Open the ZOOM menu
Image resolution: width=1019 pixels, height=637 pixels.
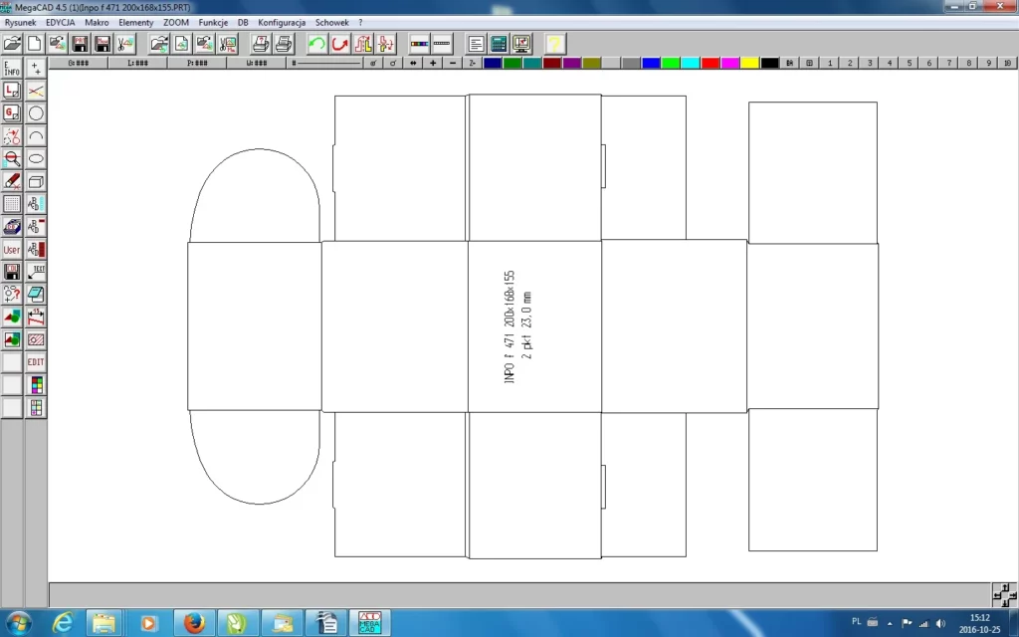[x=175, y=22]
